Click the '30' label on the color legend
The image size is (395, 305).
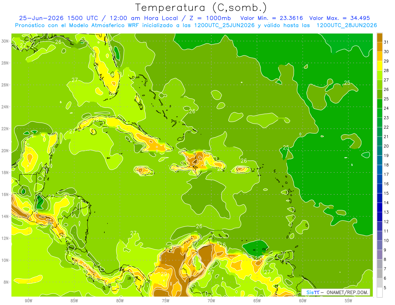386,52
